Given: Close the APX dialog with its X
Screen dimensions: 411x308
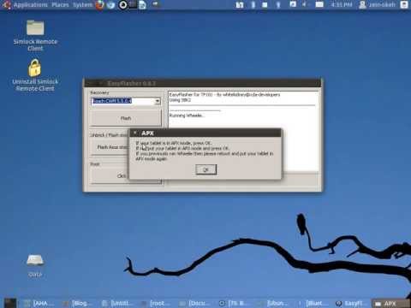Looking at the screenshot, I should point(135,133).
